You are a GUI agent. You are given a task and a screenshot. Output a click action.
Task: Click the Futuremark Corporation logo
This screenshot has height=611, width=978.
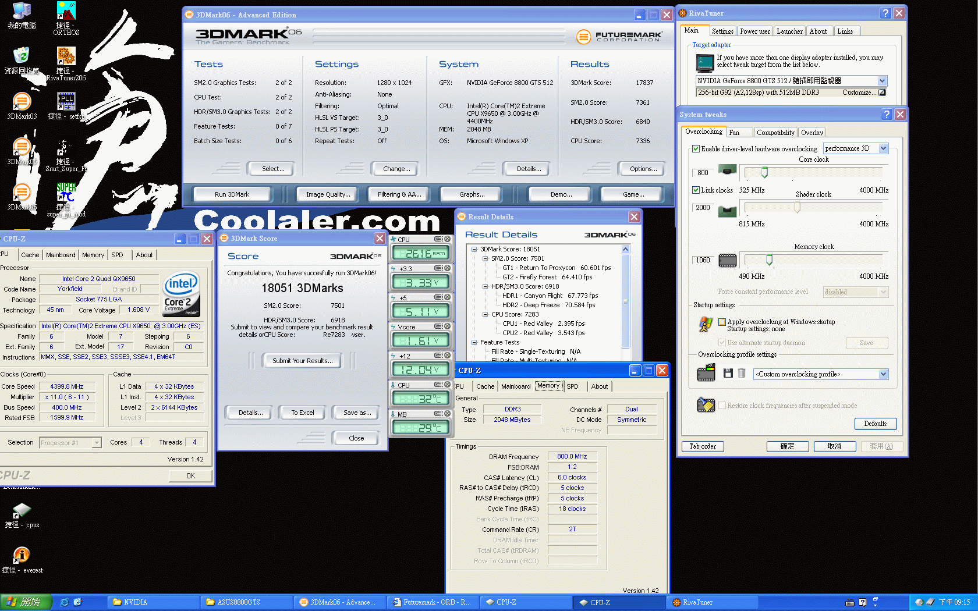click(x=619, y=37)
